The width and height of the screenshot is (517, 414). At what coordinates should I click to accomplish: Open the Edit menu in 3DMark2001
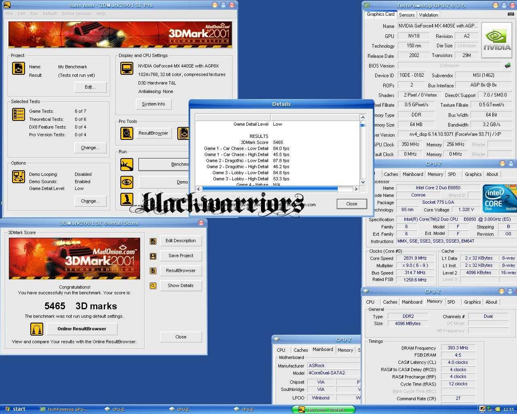[21, 13]
